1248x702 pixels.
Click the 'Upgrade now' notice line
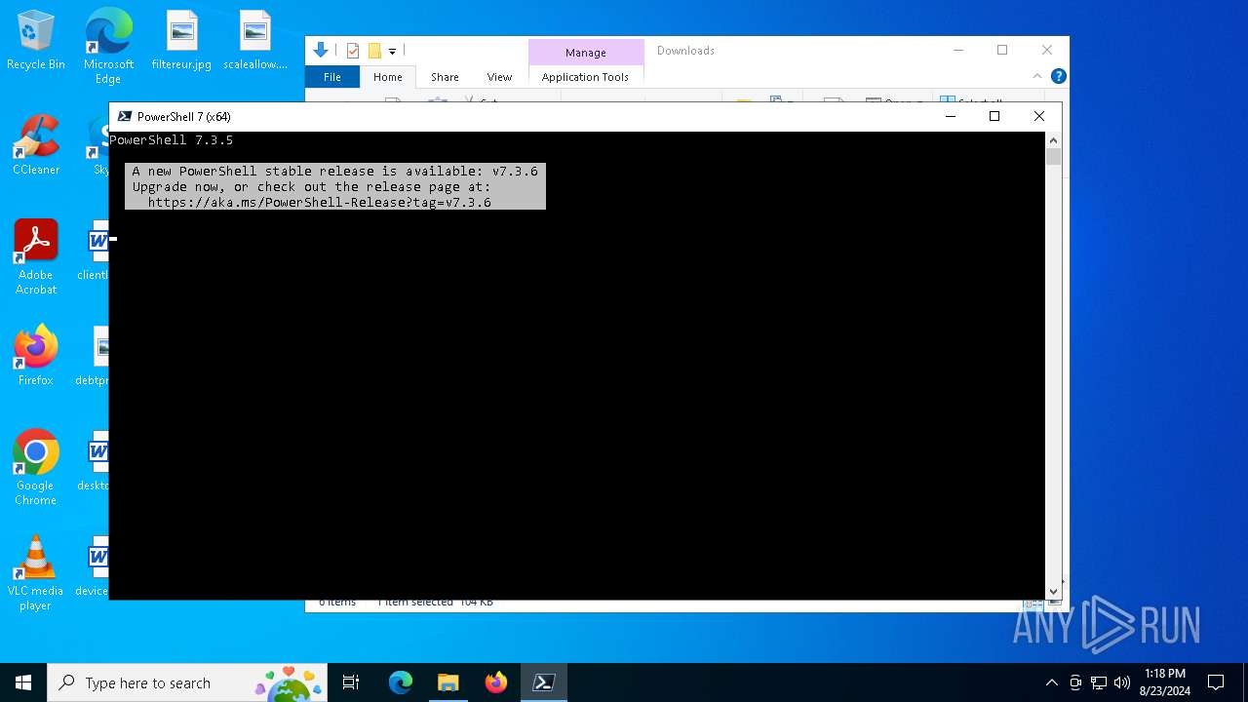point(312,187)
